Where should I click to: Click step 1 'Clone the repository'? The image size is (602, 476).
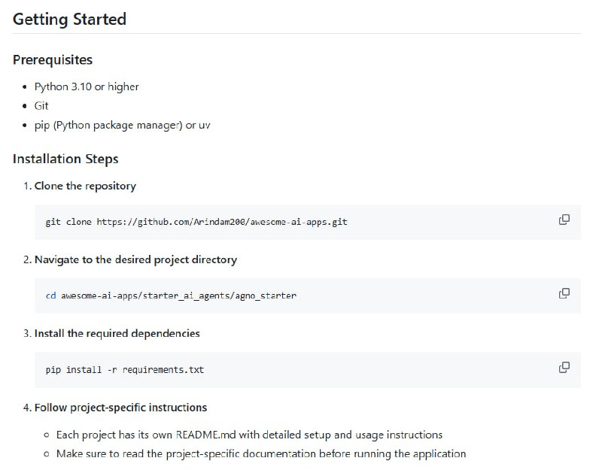coord(85,186)
